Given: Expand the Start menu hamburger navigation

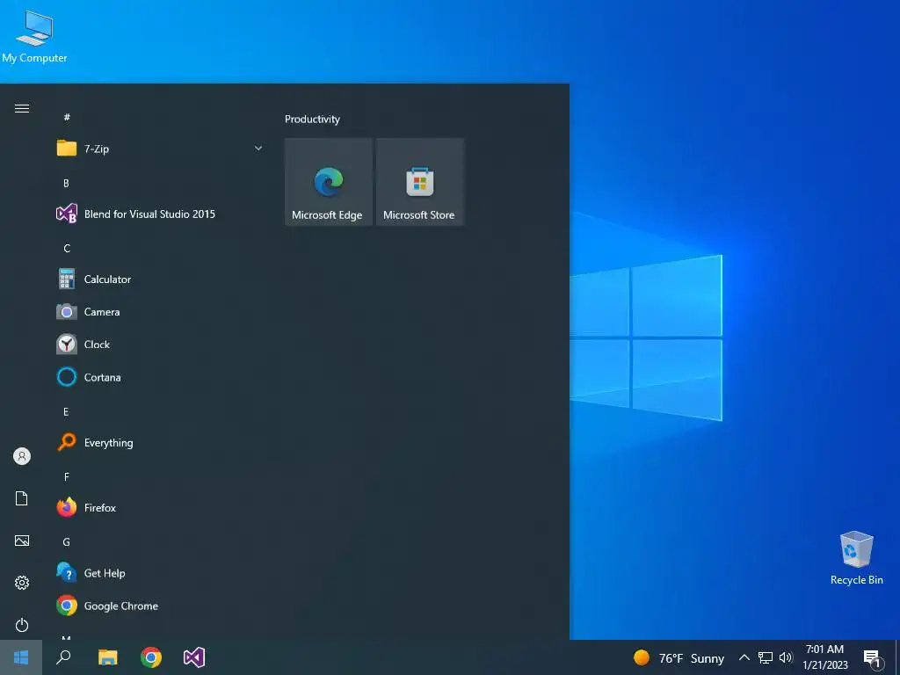Looking at the screenshot, I should click(x=22, y=108).
